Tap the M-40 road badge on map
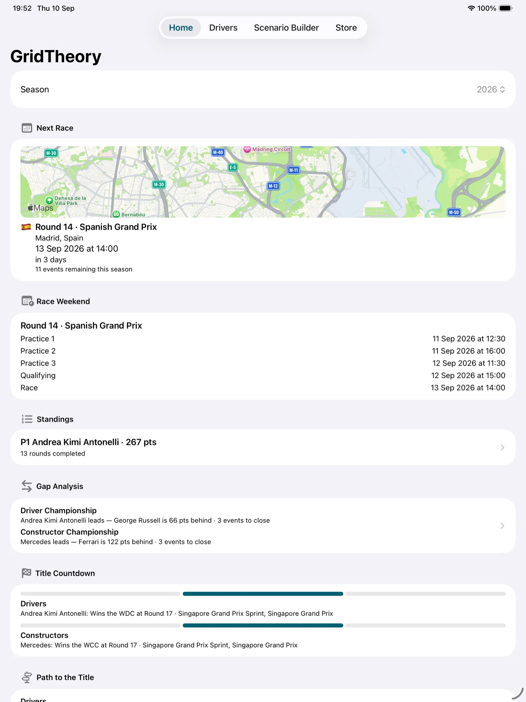526x702 pixels. pyautogui.click(x=218, y=152)
